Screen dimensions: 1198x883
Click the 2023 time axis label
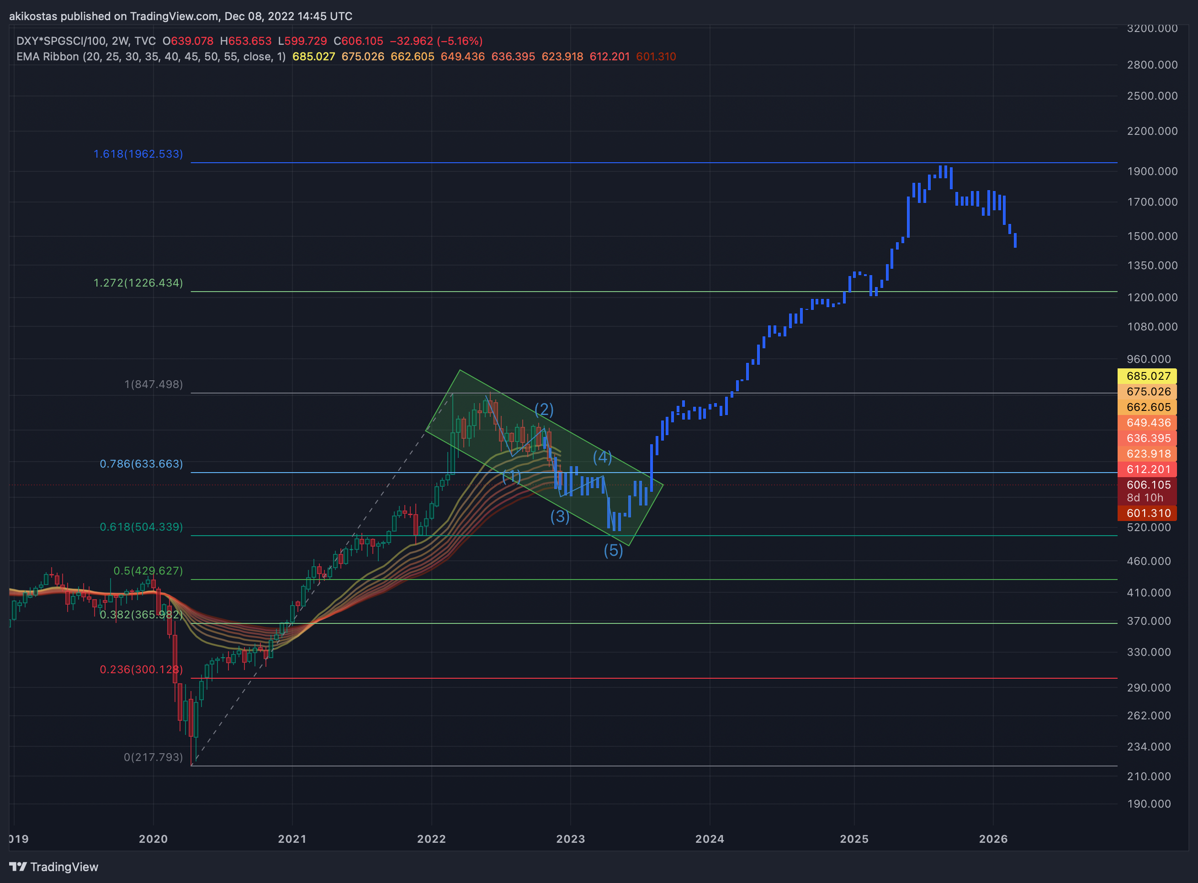571,839
